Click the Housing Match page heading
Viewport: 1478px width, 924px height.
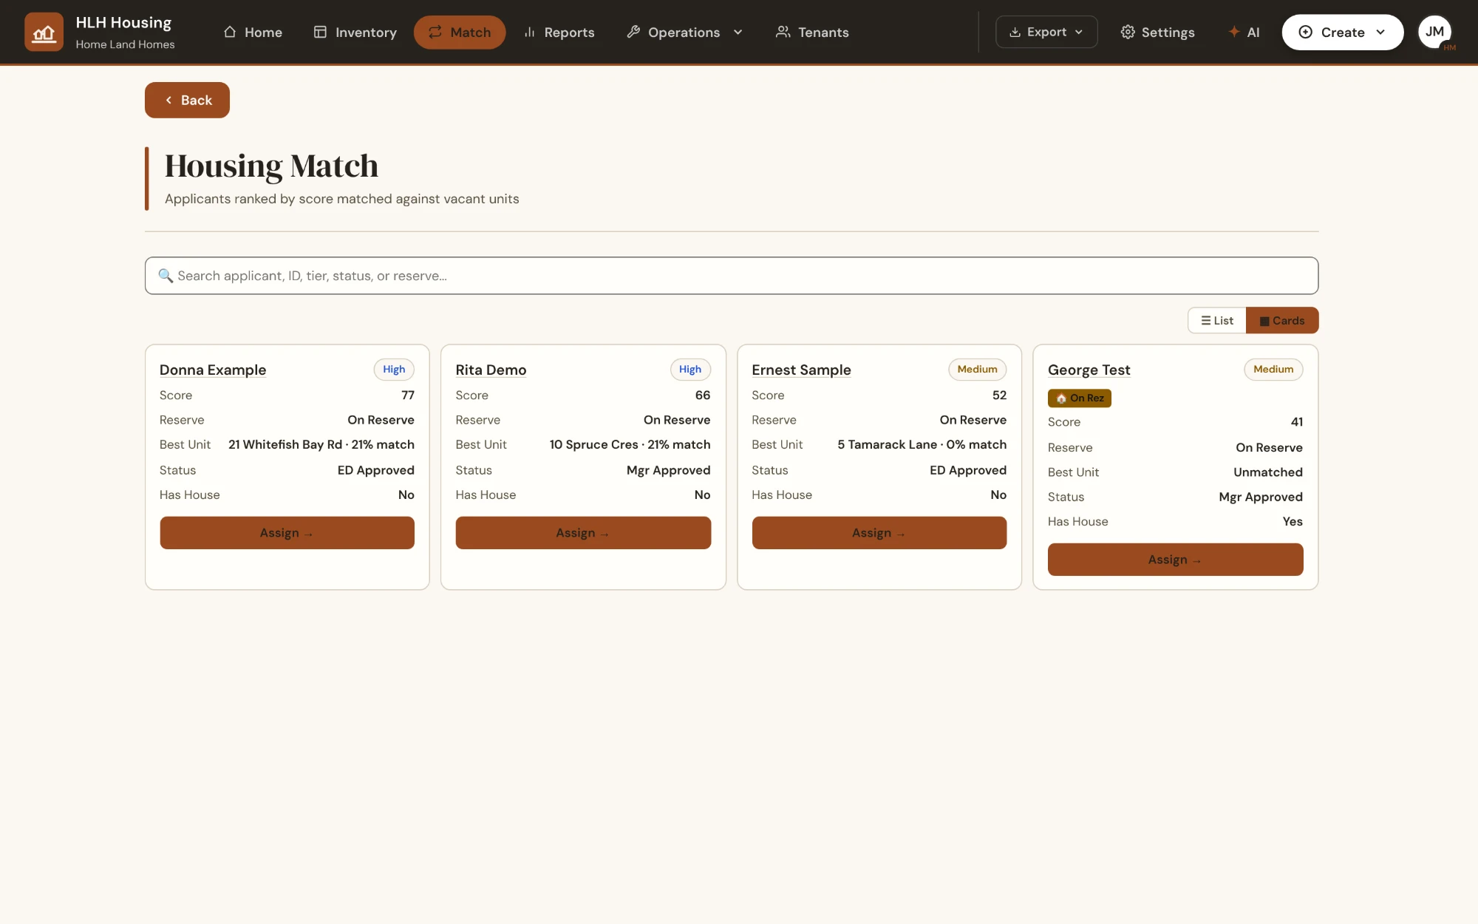271,166
